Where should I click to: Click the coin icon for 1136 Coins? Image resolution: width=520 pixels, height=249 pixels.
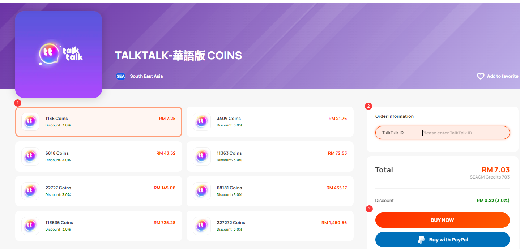coord(30,122)
